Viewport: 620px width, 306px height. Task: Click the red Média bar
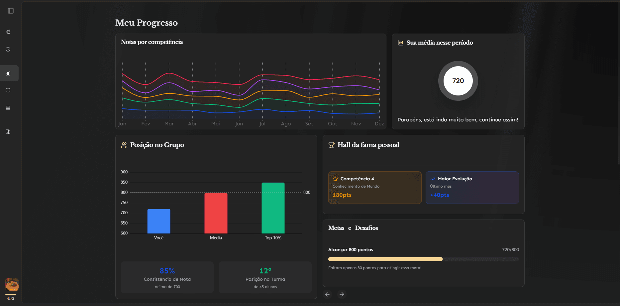[216, 213]
